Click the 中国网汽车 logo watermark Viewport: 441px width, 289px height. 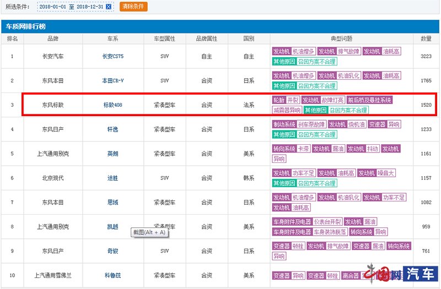[x=399, y=274]
